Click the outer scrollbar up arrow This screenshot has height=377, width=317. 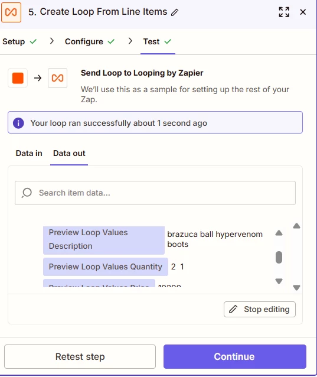tap(296, 226)
